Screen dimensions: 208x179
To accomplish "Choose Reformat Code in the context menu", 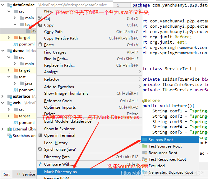I will point(89,101).
